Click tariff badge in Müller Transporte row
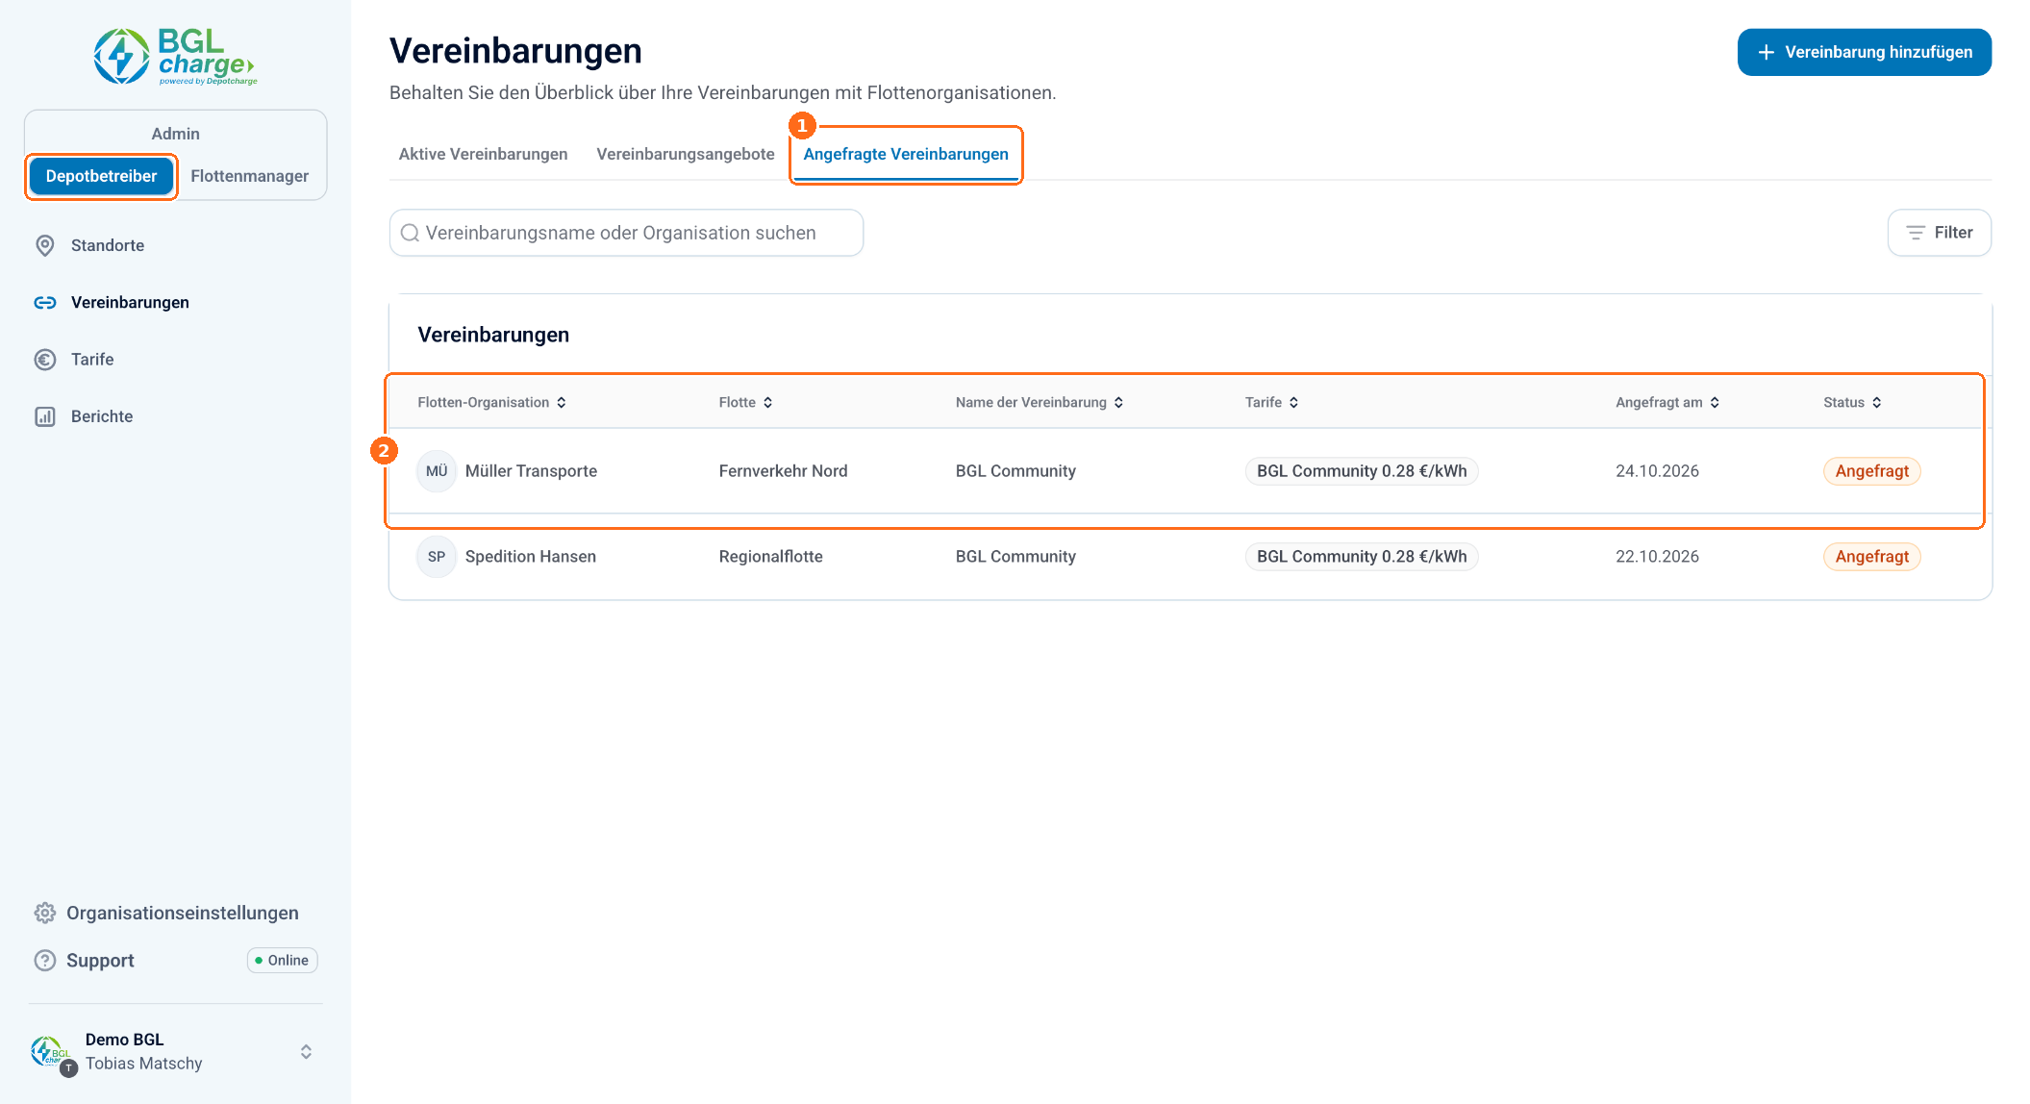 tap(1362, 471)
